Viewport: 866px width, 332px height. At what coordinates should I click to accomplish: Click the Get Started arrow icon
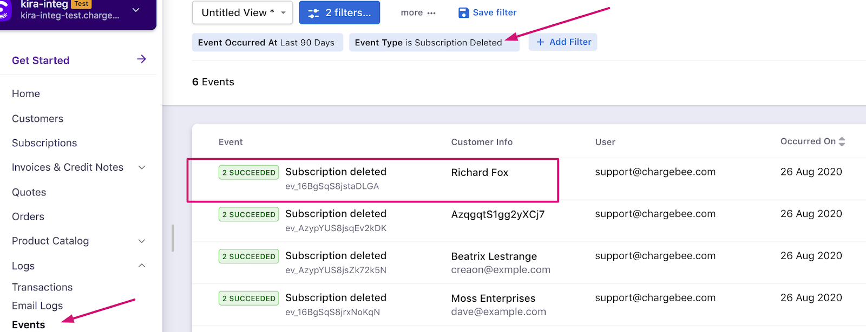pos(142,59)
